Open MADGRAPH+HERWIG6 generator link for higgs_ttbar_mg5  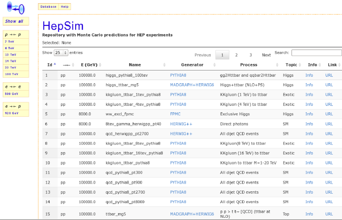[x=192, y=85]
